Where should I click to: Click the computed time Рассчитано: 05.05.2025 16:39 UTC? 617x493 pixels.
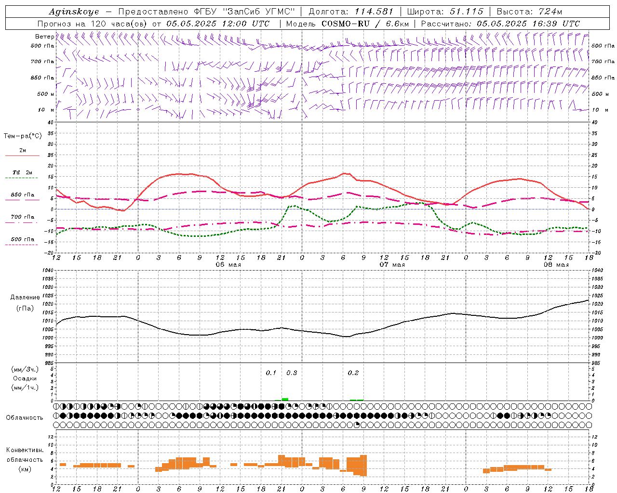tap(500, 23)
